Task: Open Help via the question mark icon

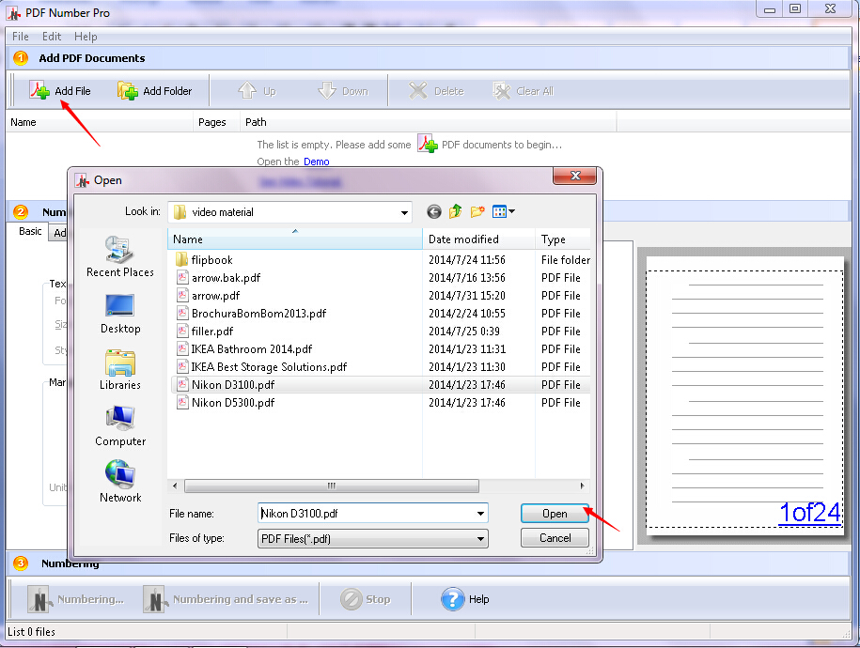Action: [x=453, y=599]
